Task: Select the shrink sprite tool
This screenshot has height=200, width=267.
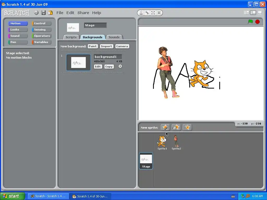Action: (x=159, y=13)
